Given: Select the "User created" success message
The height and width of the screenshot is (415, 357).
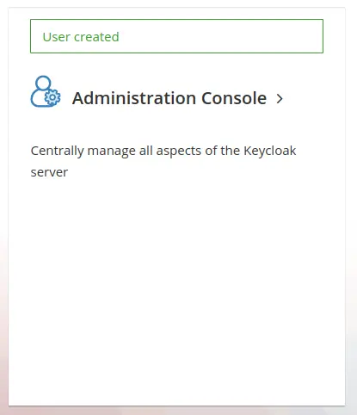Looking at the screenshot, I should pos(81,37).
